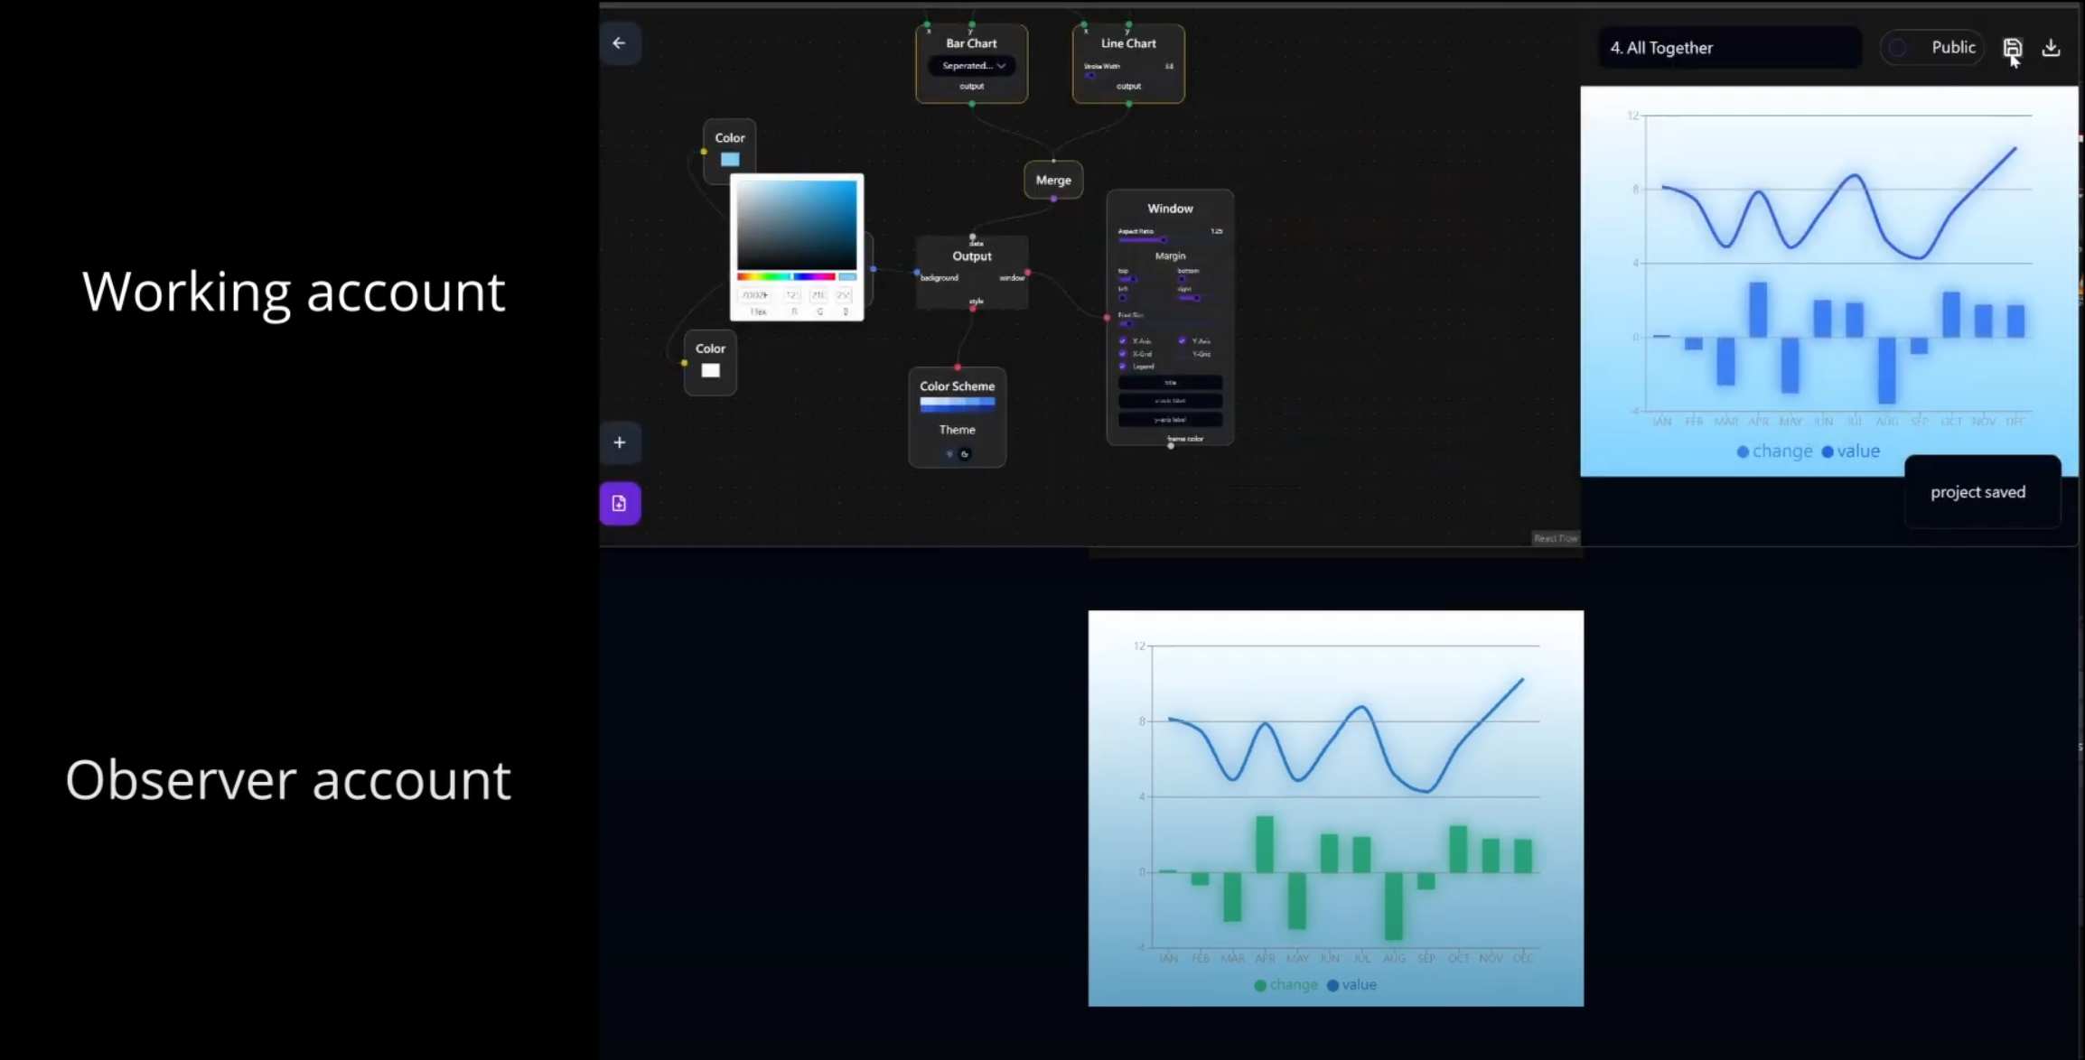
Task: Click the blue swatch in Color node
Action: point(730,160)
